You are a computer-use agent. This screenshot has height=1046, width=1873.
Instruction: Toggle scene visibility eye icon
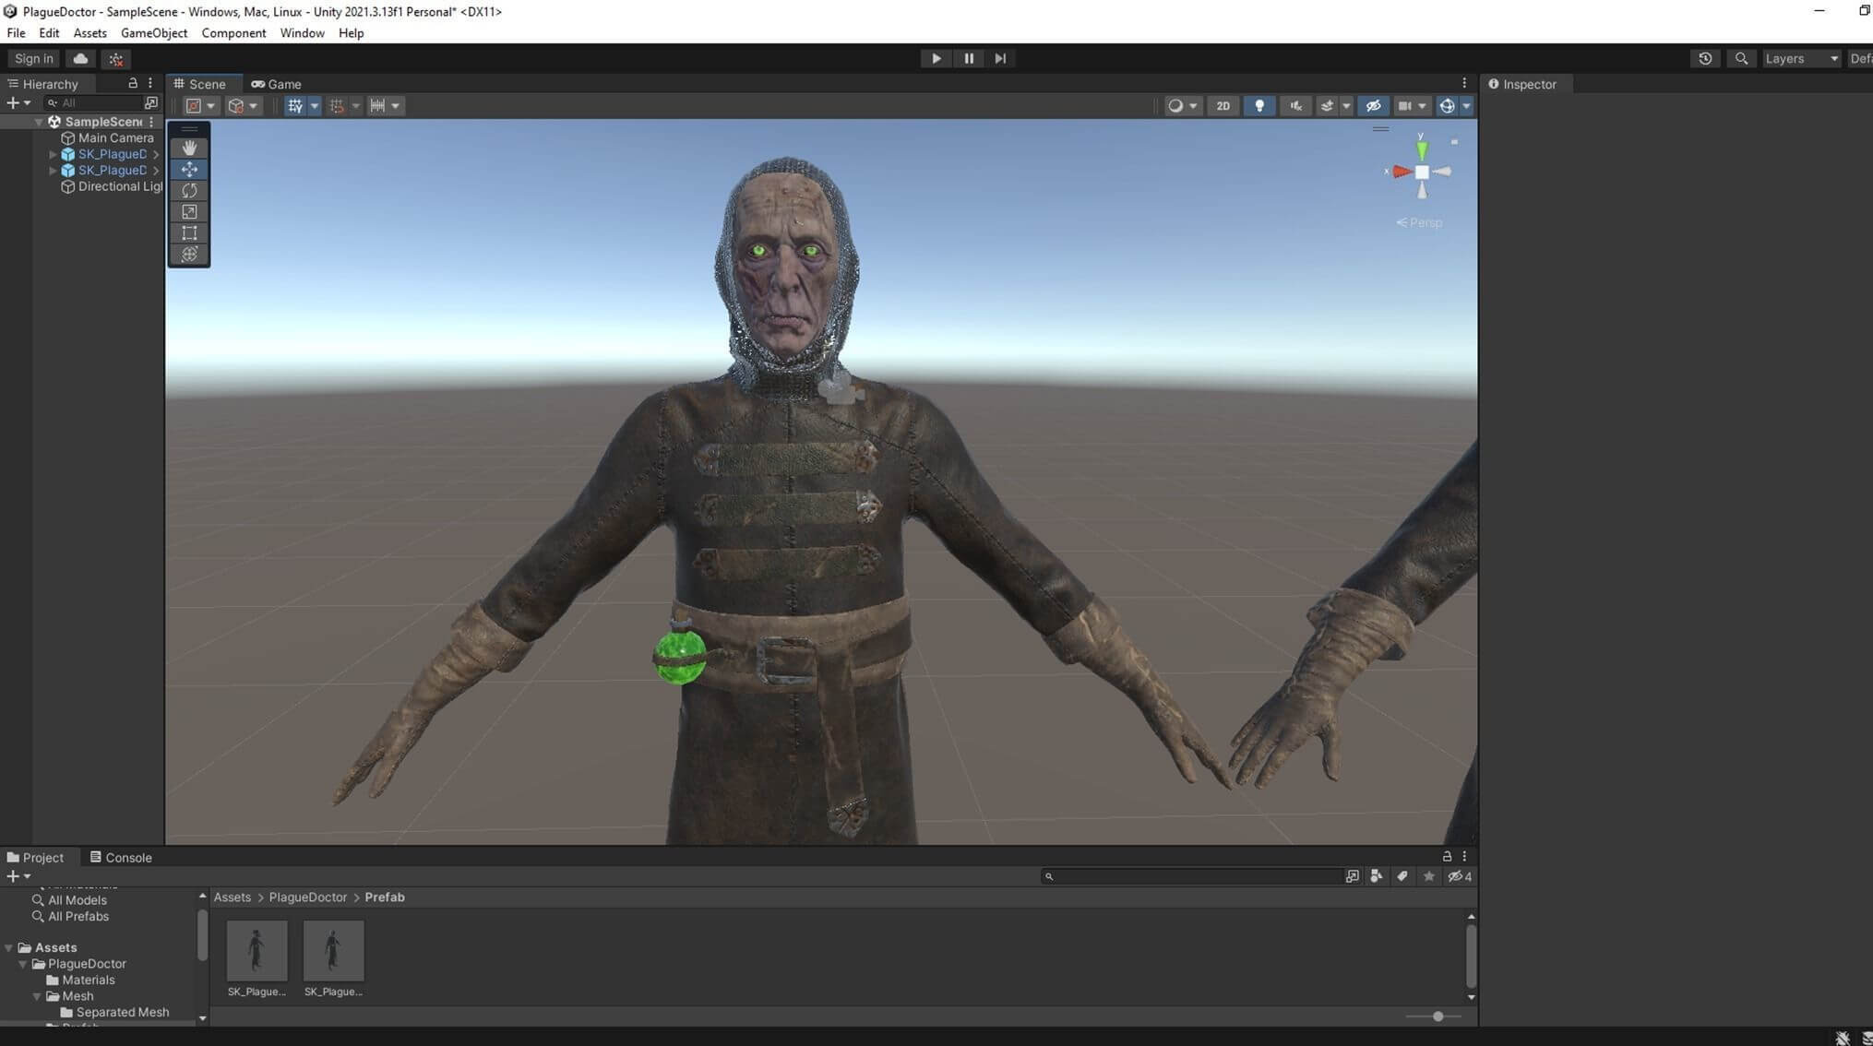pyautogui.click(x=1373, y=106)
